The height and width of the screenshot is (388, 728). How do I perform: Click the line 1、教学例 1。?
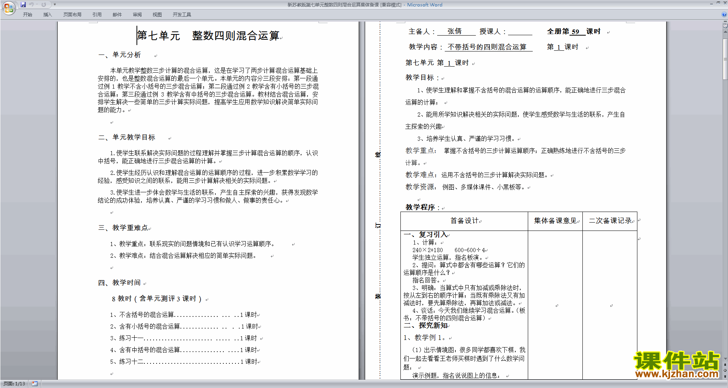(425, 338)
